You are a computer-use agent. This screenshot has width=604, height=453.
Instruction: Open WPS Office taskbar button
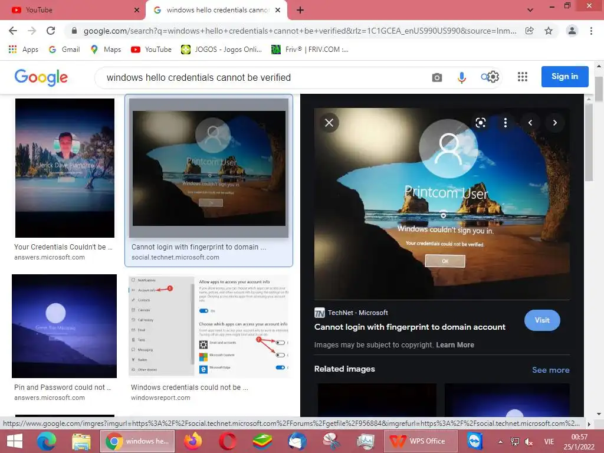coord(420,441)
